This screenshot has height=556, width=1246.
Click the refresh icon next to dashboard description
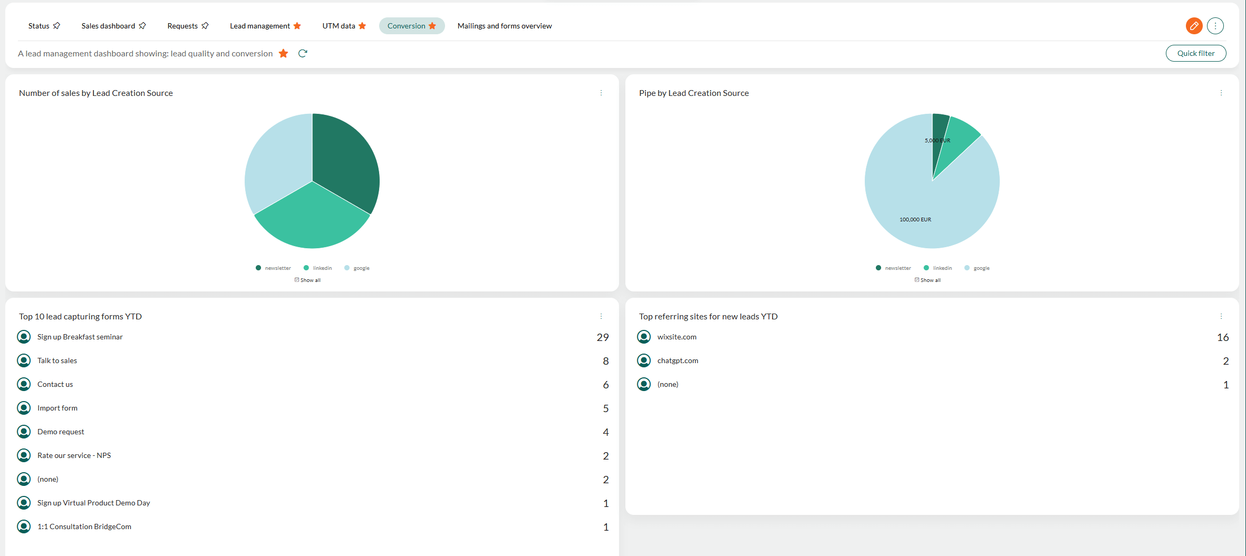click(x=303, y=53)
